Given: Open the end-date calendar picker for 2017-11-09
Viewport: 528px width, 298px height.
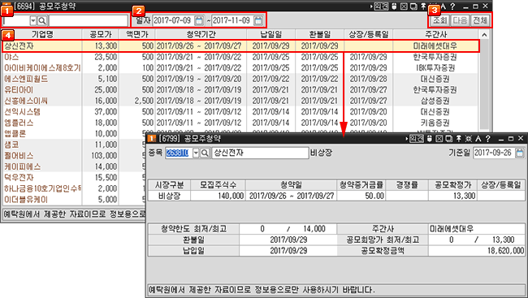Looking at the screenshot, I should (258, 20).
